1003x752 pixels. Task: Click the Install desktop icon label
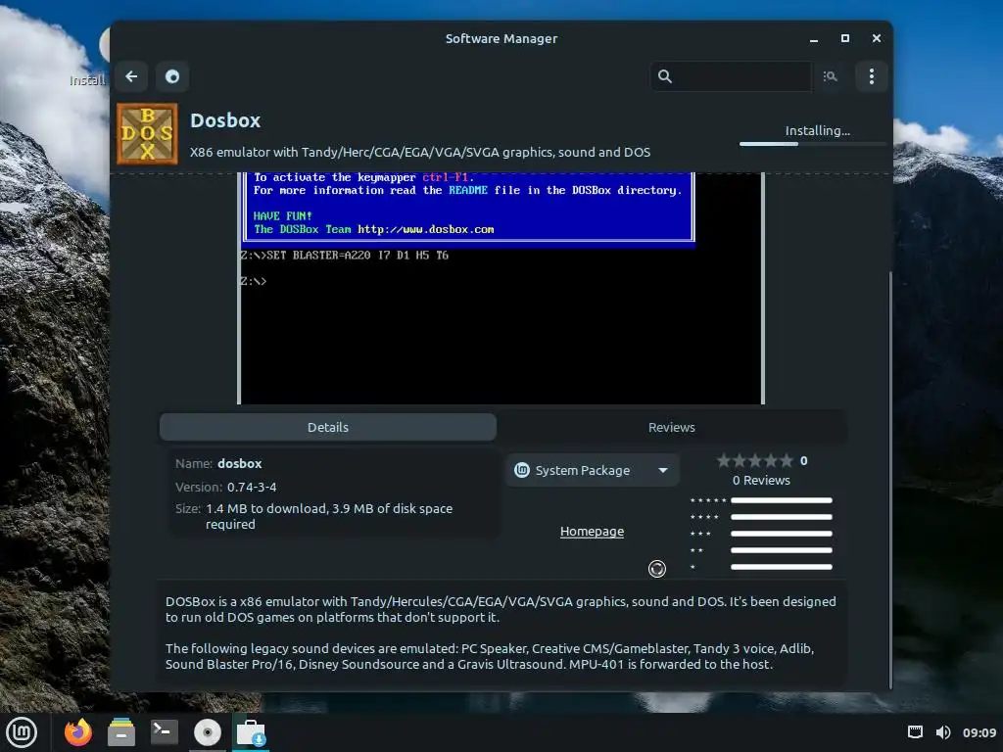87,80
